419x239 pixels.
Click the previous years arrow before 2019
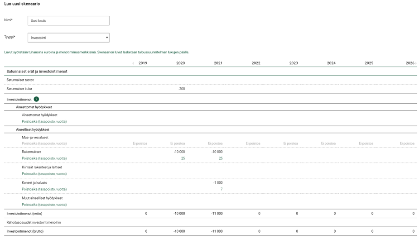pos(133,63)
